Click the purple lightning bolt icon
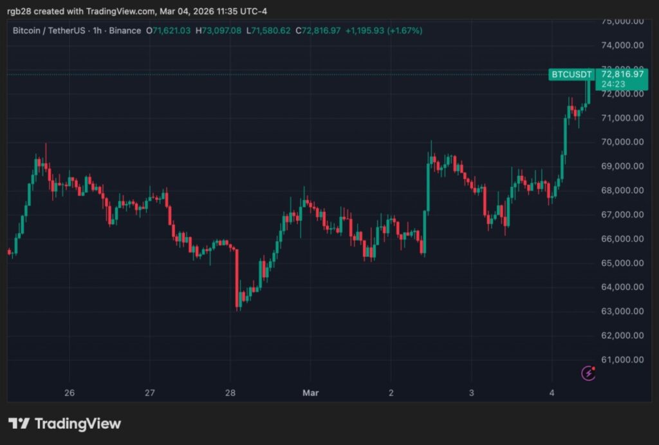Viewport: 659px width, 445px height. pyautogui.click(x=588, y=372)
